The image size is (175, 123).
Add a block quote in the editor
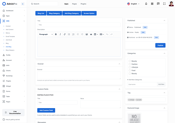coord(91,34)
